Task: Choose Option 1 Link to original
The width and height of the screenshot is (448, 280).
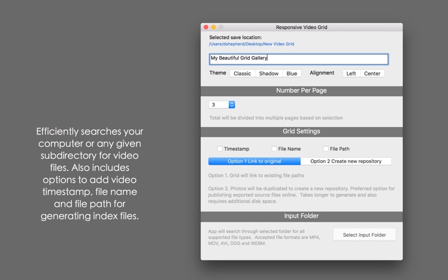Action: click(254, 161)
